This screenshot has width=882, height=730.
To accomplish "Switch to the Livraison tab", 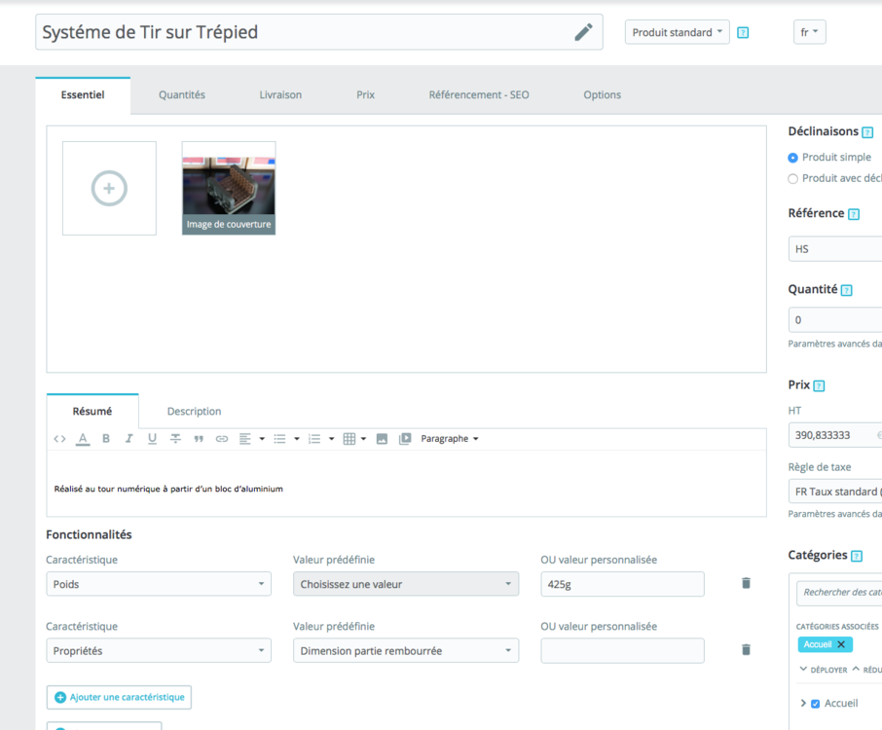I will 280,95.
